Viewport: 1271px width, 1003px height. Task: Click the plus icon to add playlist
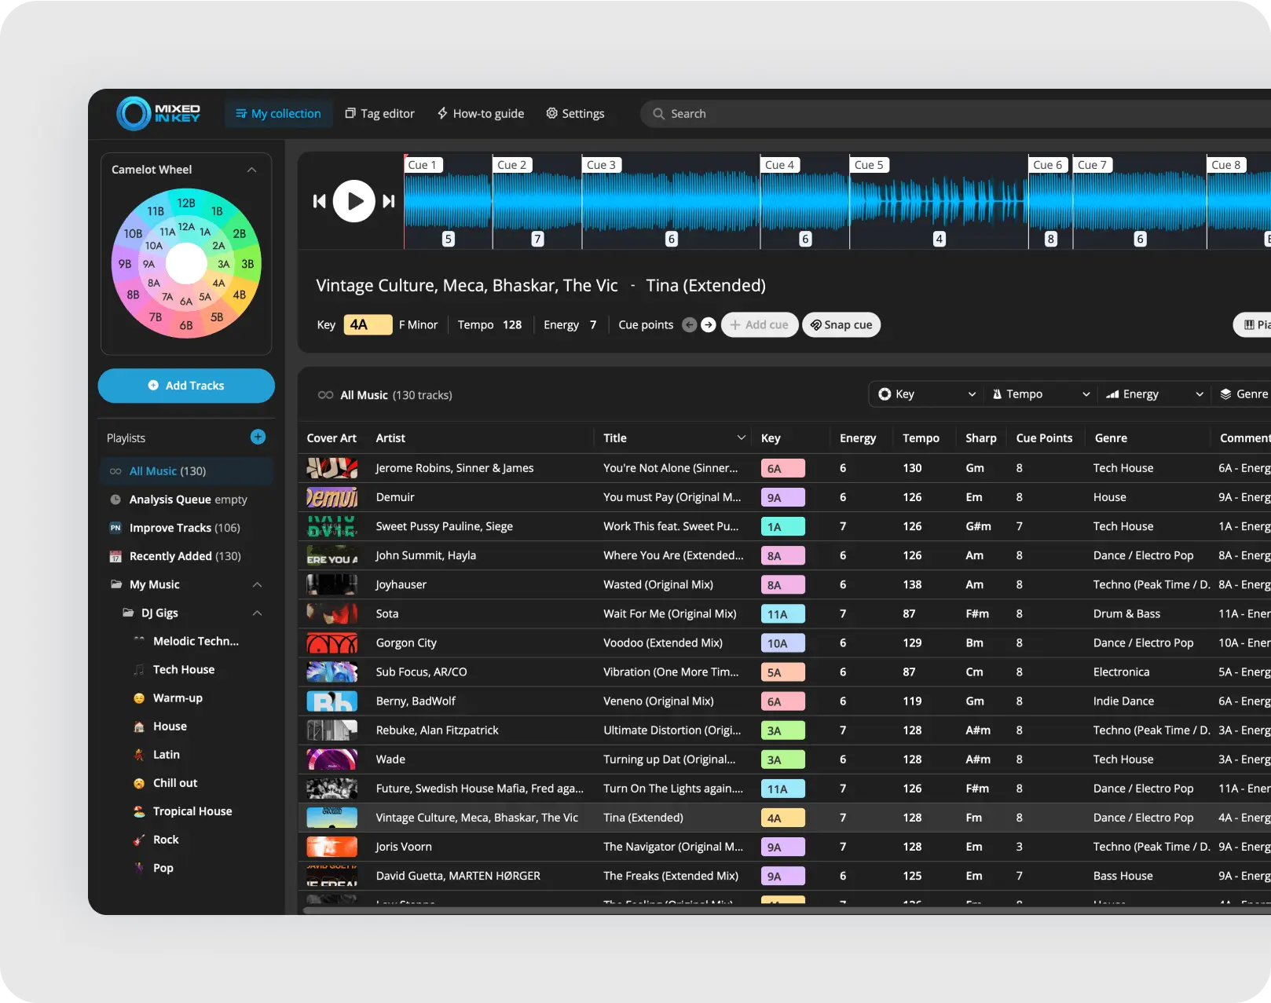coord(258,437)
